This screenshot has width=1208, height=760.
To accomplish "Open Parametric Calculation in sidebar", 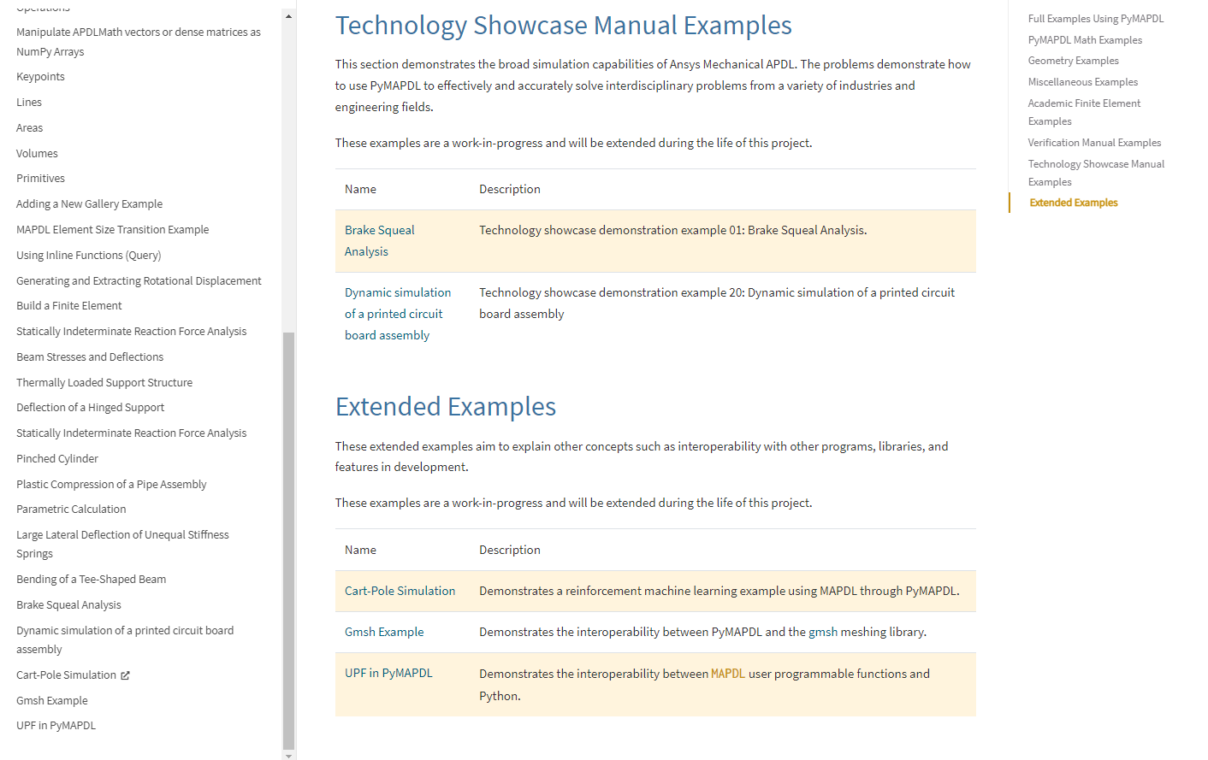I will pyautogui.click(x=71, y=510).
